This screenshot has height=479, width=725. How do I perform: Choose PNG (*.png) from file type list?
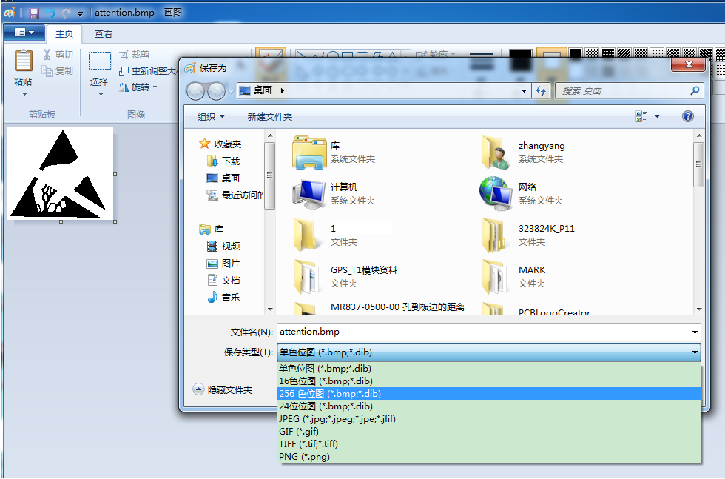pos(304,457)
